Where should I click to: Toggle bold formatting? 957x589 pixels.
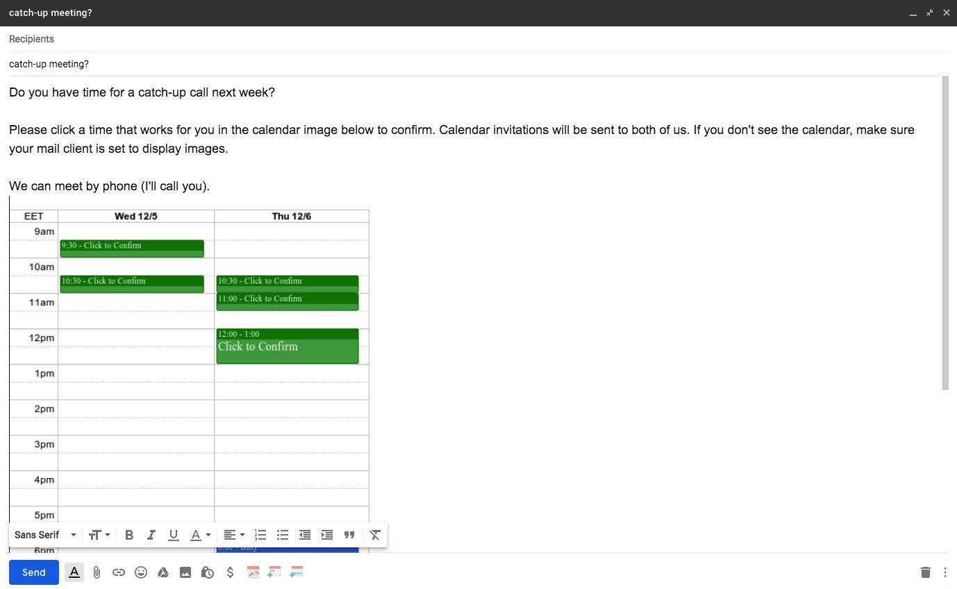[129, 535]
